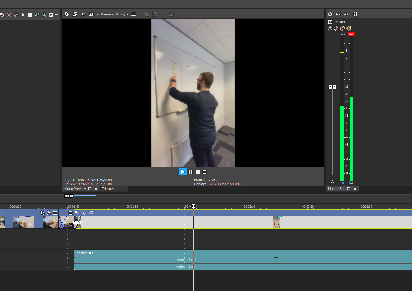This screenshot has height=291, width=412.
Task: Toggle the Master Bus solo button
Action: click(348, 28)
